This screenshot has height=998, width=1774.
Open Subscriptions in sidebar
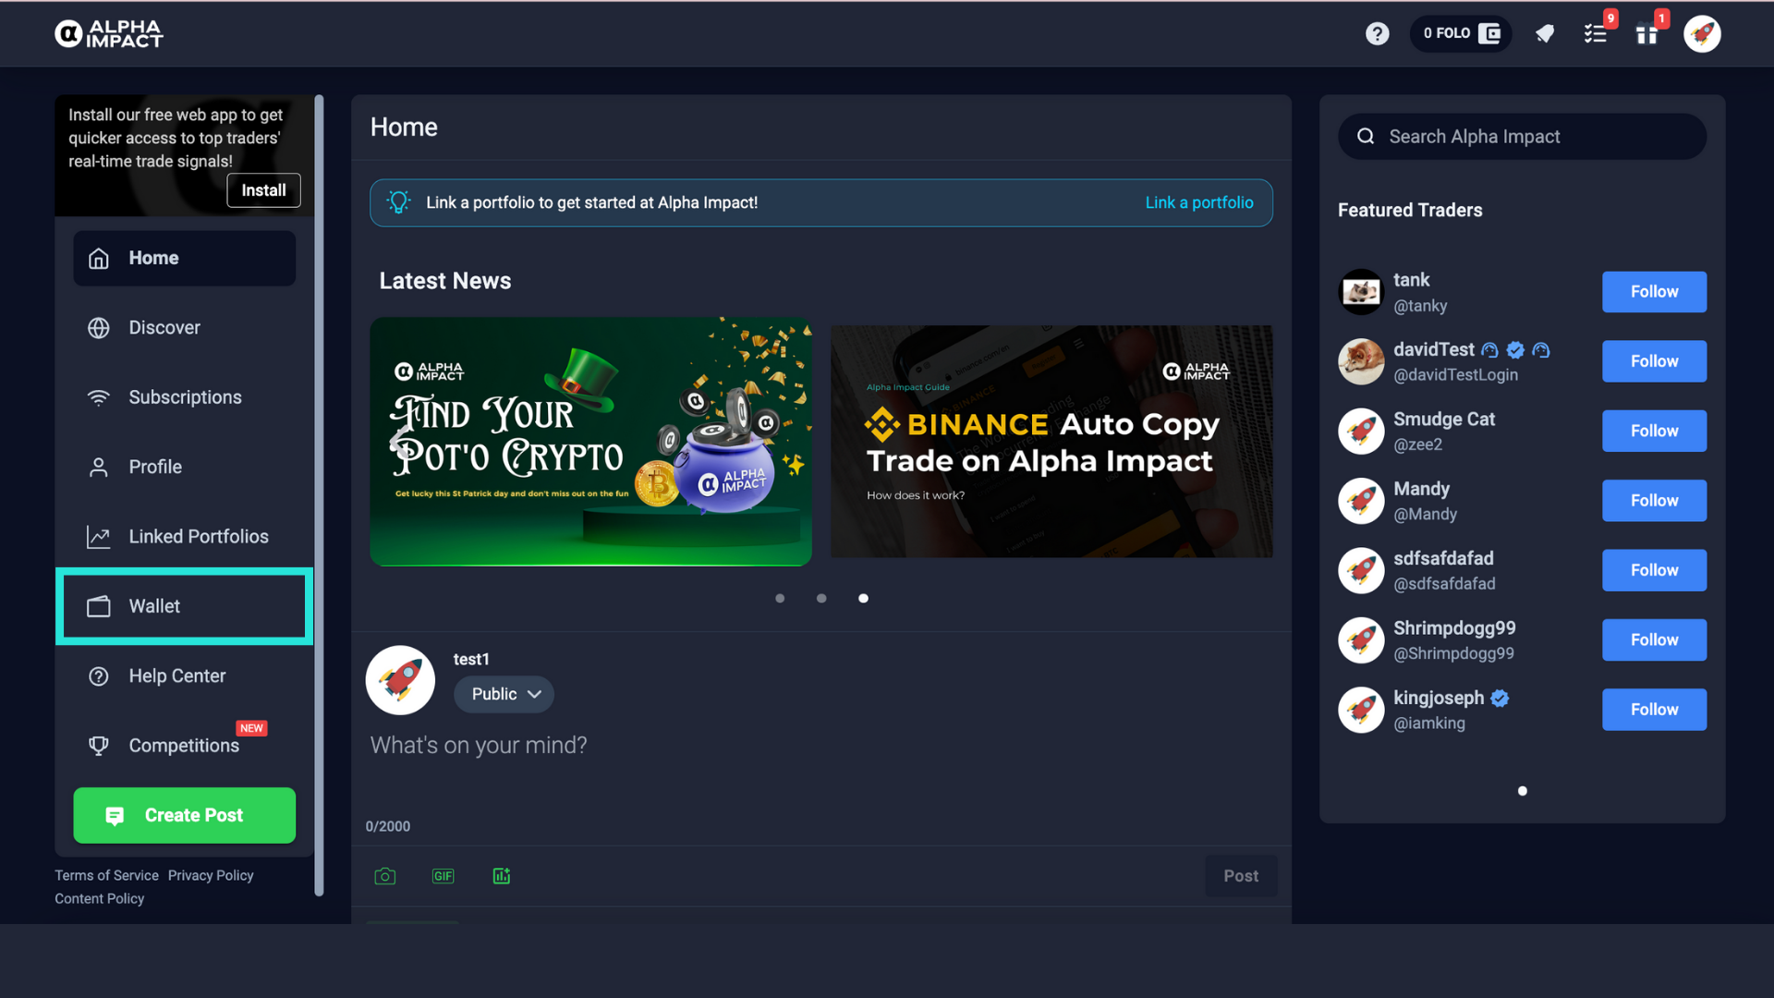185,397
